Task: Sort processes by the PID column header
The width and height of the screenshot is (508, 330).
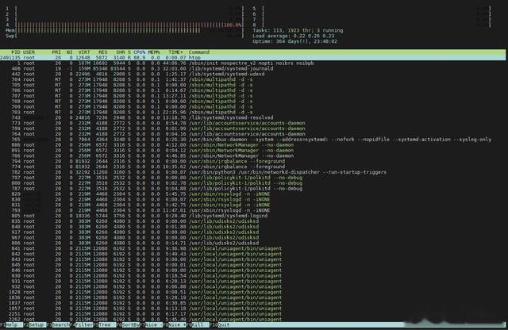Action: (x=16, y=52)
